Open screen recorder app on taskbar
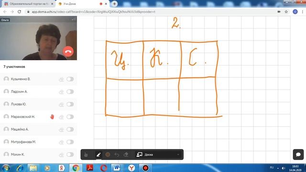Screen dimensions: 306x172 (145, 168)
